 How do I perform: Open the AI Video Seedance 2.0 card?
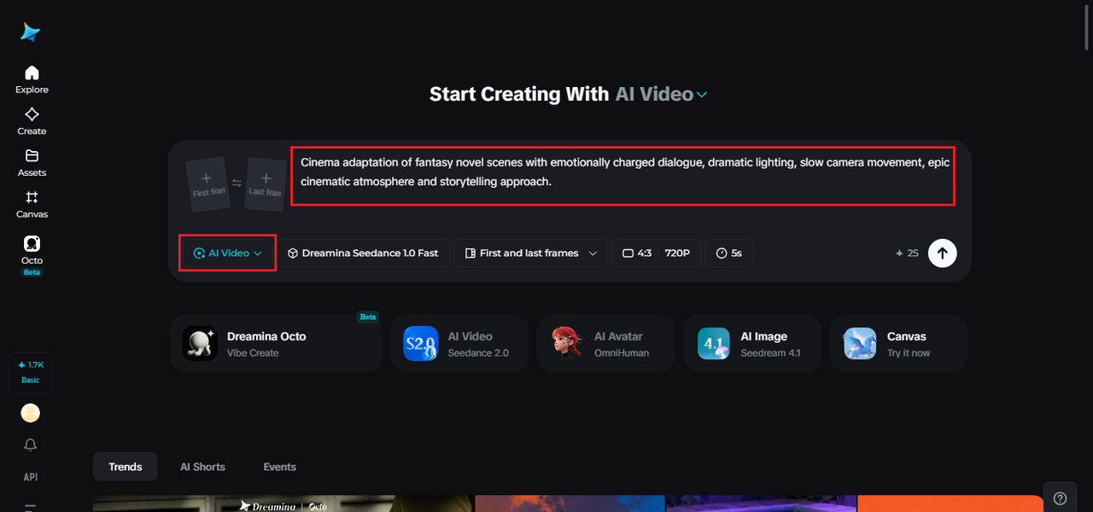pyautogui.click(x=459, y=344)
